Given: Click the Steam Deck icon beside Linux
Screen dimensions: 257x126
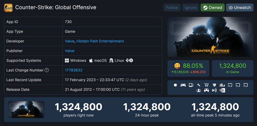Looking at the screenshot, I should point(127,60).
